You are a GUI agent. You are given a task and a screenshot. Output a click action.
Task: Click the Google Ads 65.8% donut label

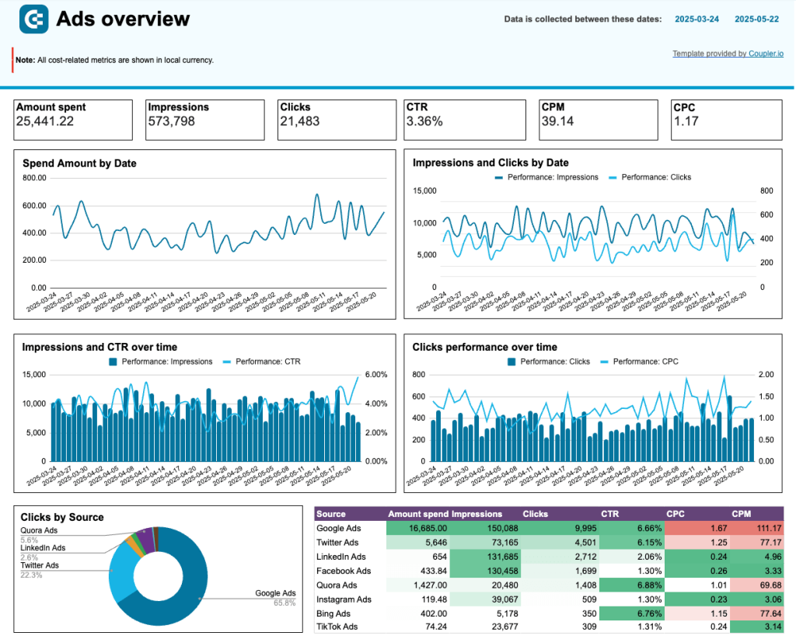coord(275,597)
